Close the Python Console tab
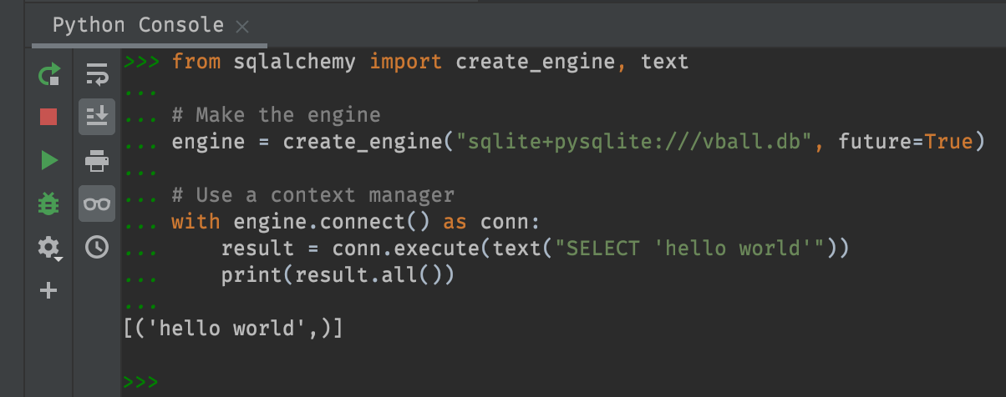Image resolution: width=1006 pixels, height=397 pixels. click(242, 27)
